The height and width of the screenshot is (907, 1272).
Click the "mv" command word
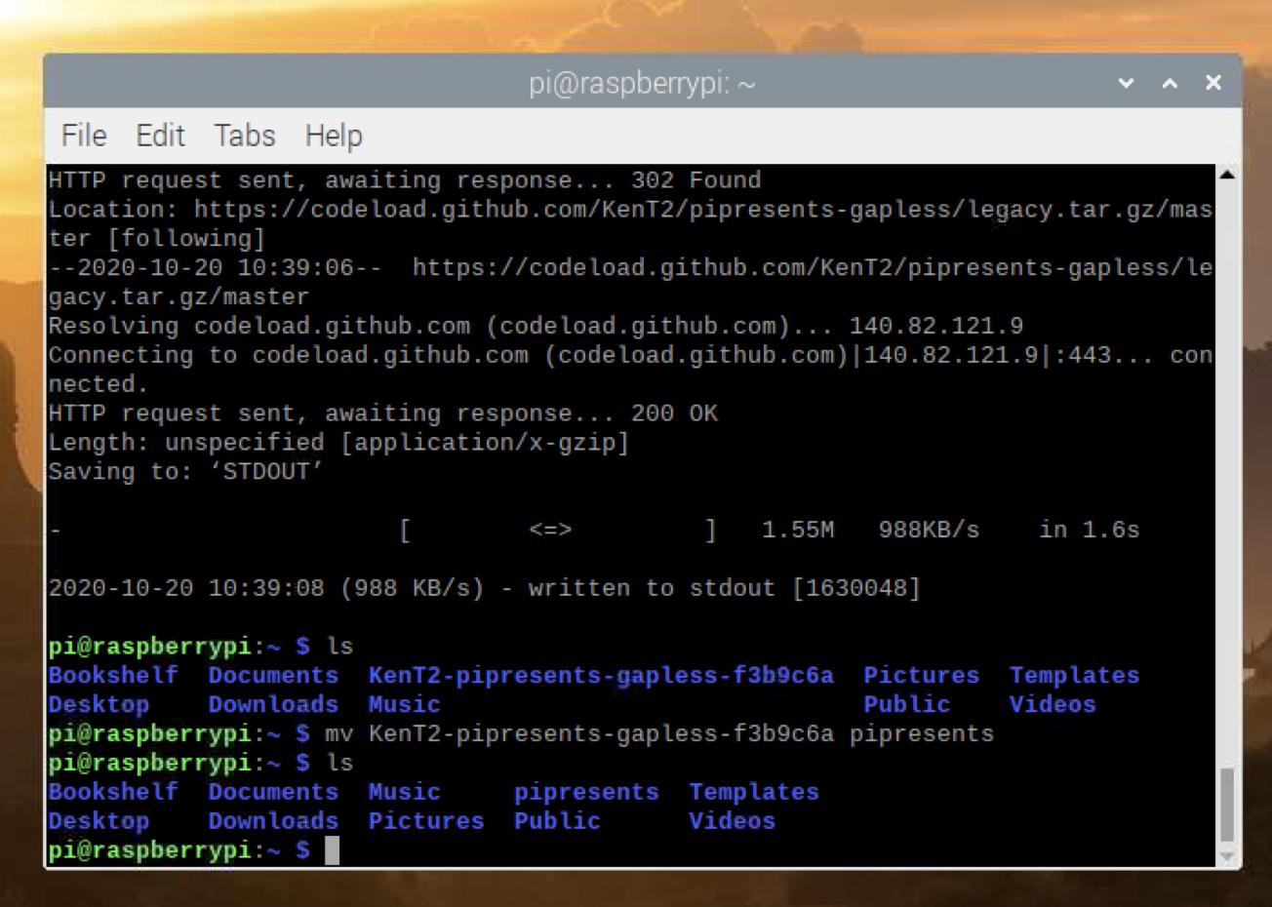click(x=338, y=734)
